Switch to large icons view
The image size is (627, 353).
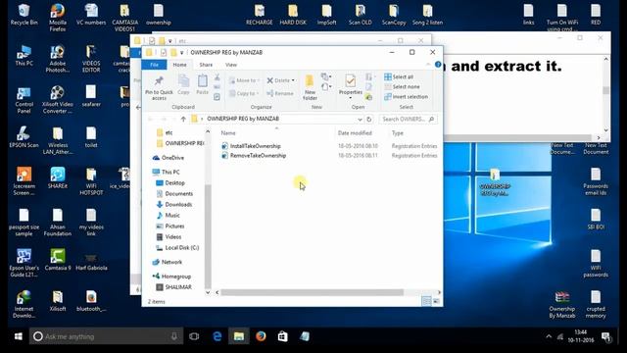(x=436, y=301)
